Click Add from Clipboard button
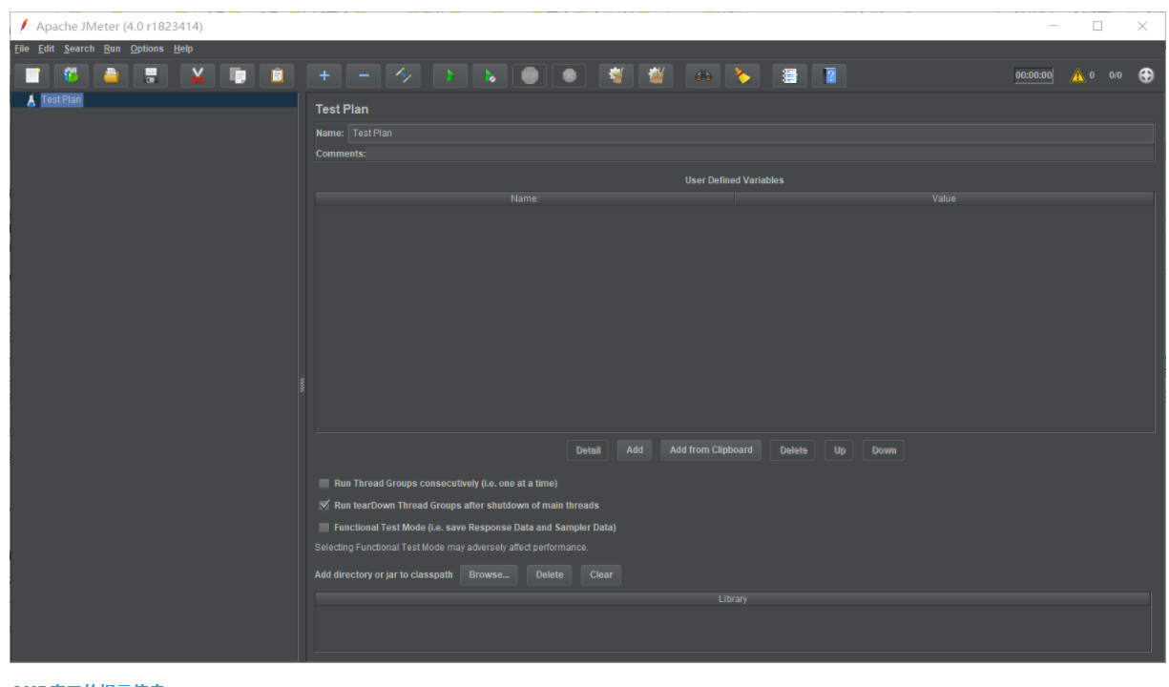Screen dimensions: 1169x687 [711, 450]
